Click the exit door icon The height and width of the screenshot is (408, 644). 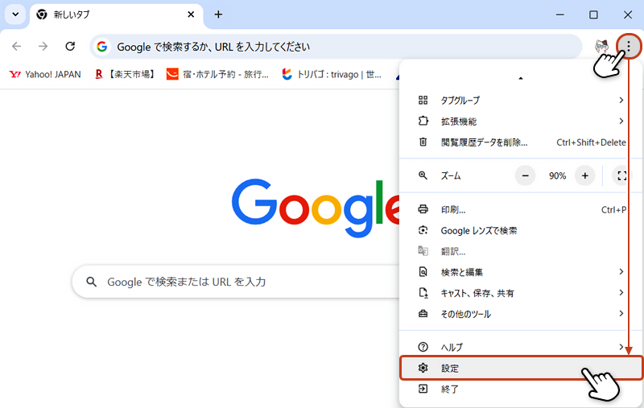coord(423,389)
